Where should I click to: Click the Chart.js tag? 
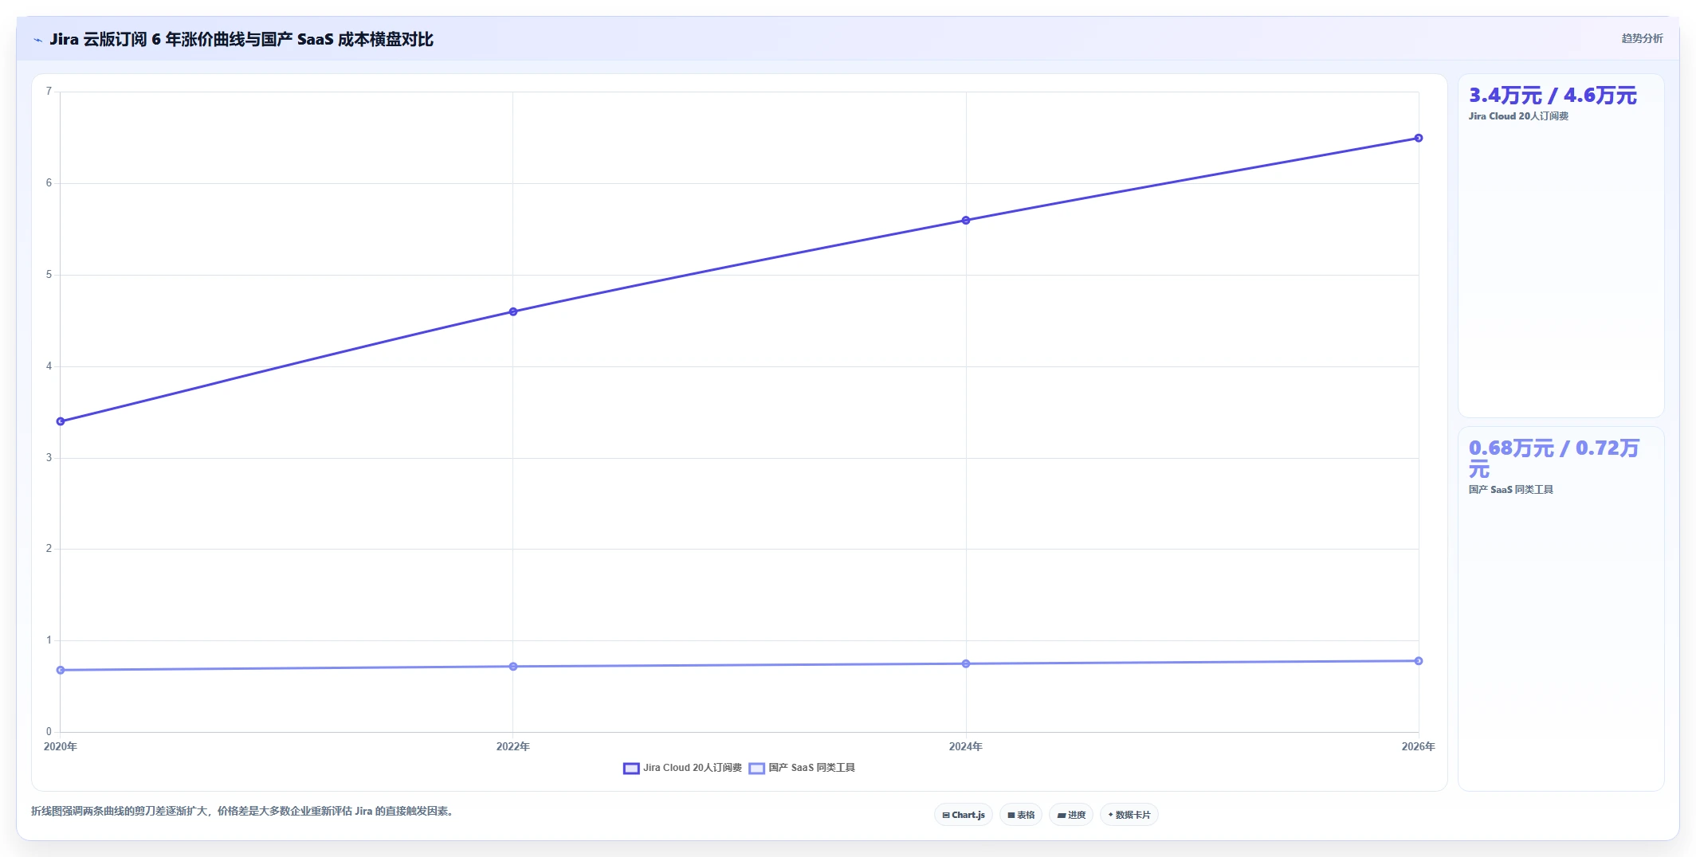[x=964, y=815]
